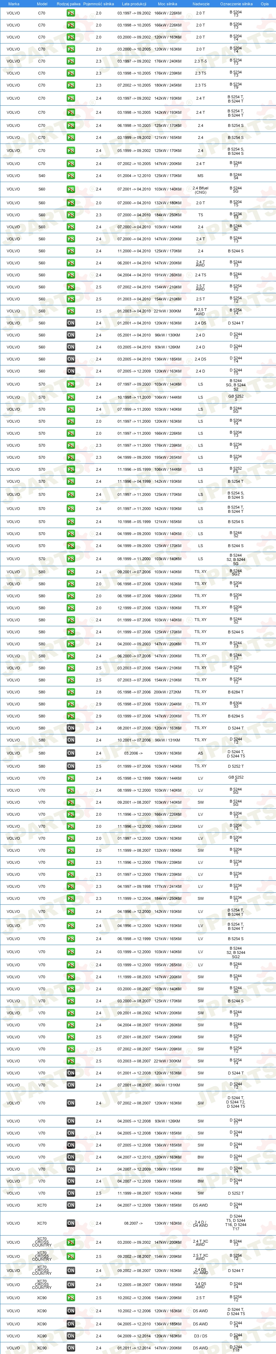Screen dimensions: 276x1354
Task: Click petrol icon of V70 177kW / 241KM row
Action: 71,887
